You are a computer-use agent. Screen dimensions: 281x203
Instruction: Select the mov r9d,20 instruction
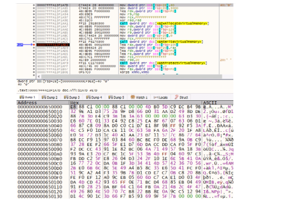(129, 60)
